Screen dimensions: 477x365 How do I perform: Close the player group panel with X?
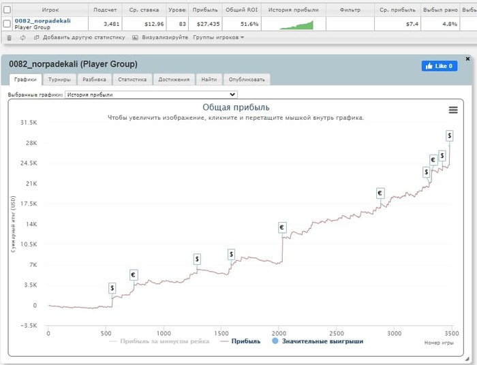(467, 59)
